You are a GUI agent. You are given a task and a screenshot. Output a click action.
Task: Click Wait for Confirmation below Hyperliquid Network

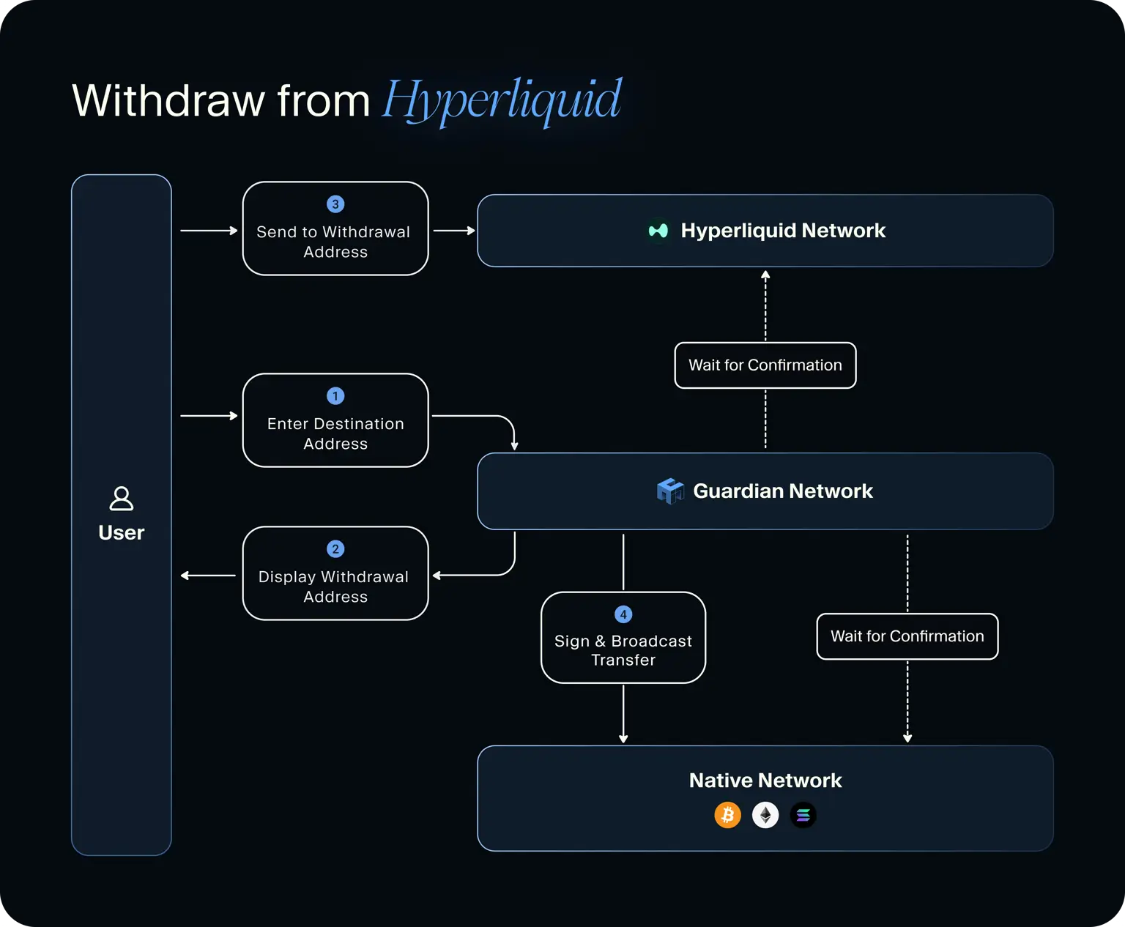tap(765, 365)
